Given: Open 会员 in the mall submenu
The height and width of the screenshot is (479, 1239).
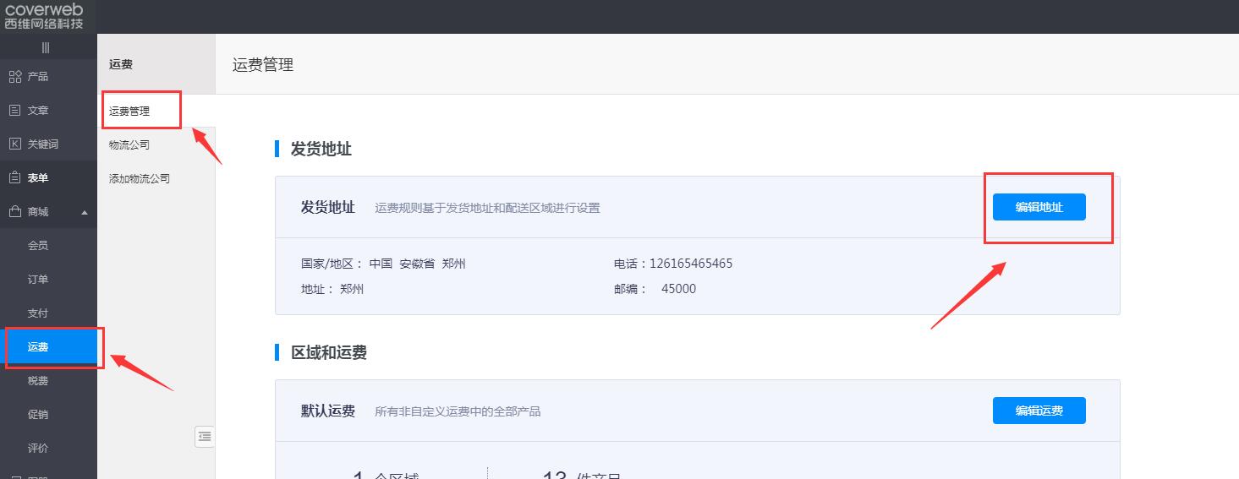Looking at the screenshot, I should tap(38, 246).
